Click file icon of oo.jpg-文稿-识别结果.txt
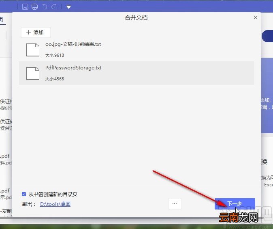 point(32,50)
